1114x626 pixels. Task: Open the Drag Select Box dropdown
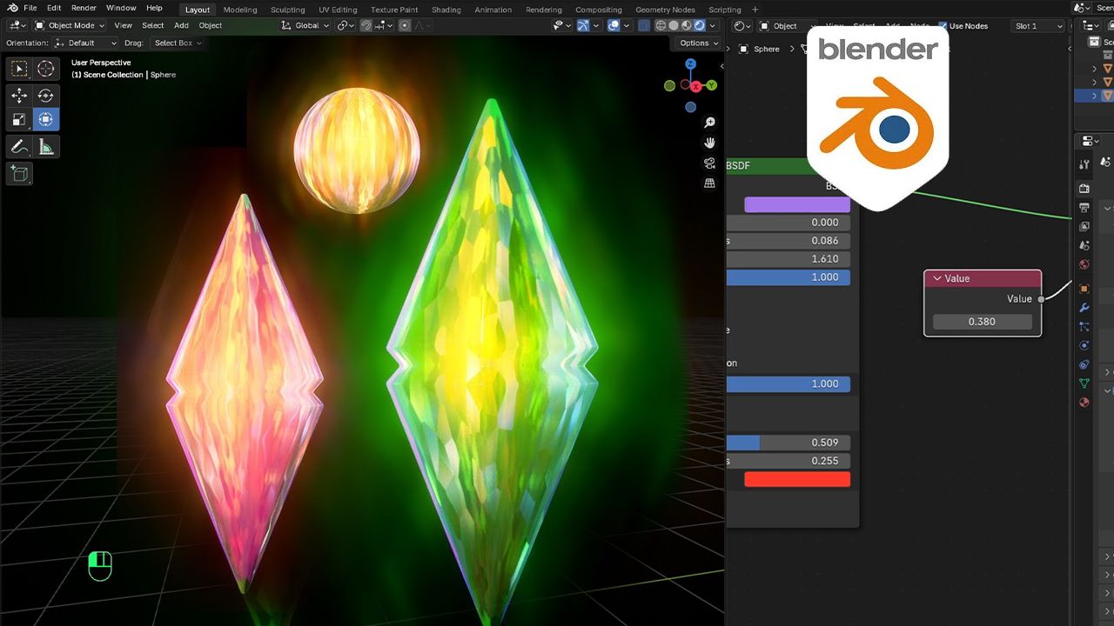click(178, 43)
